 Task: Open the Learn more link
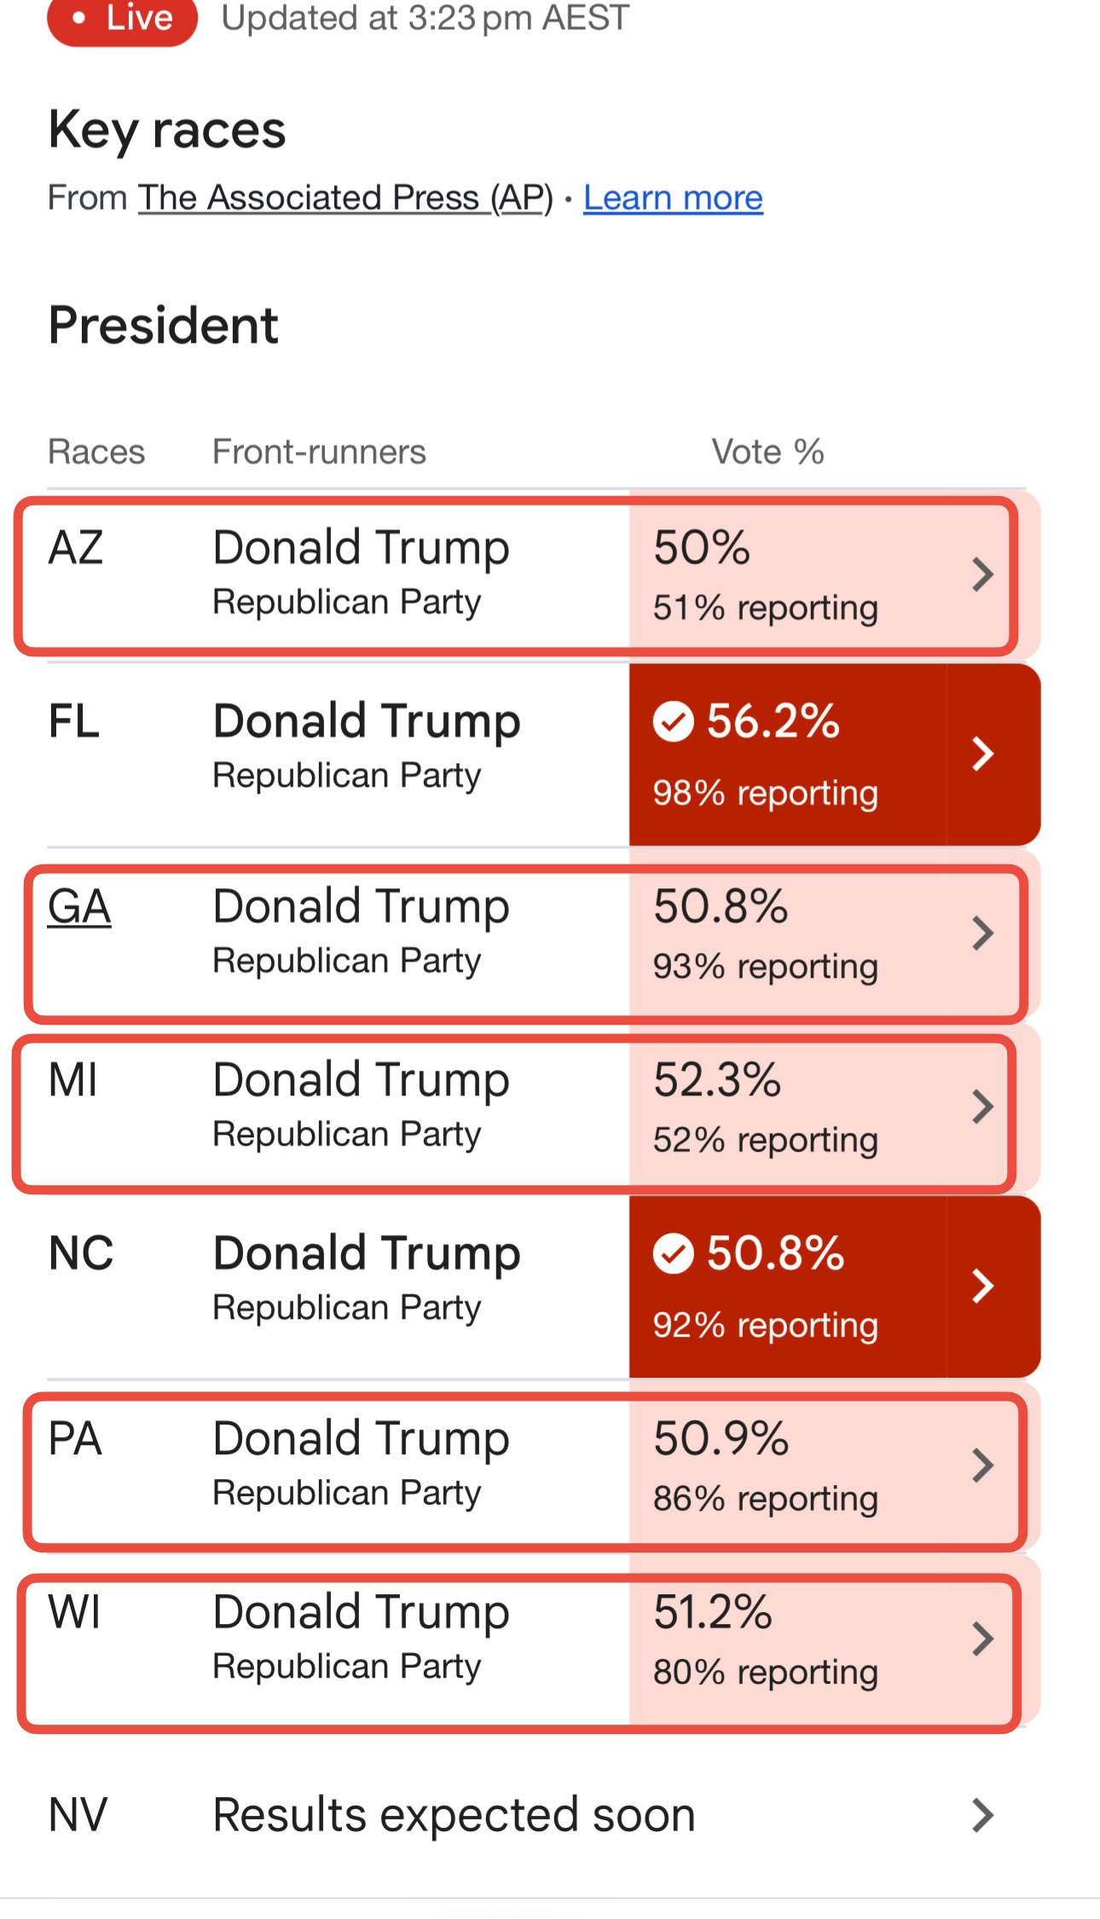(x=673, y=198)
